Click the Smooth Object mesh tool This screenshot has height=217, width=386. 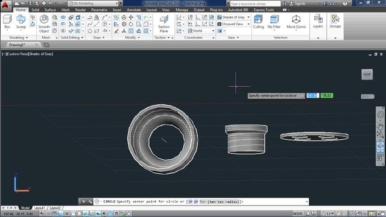(x=44, y=24)
